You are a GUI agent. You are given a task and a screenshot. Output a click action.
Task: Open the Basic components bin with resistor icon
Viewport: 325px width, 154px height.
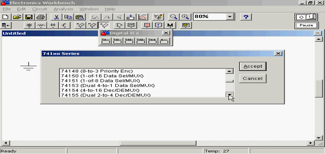click(x=41, y=25)
